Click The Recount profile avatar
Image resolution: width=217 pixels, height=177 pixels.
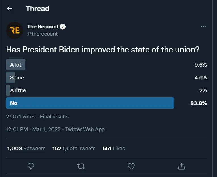[x=14, y=30]
